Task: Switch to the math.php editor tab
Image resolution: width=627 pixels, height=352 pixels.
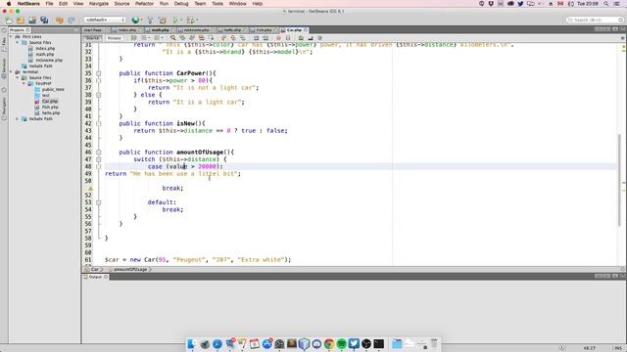Action: coord(160,30)
